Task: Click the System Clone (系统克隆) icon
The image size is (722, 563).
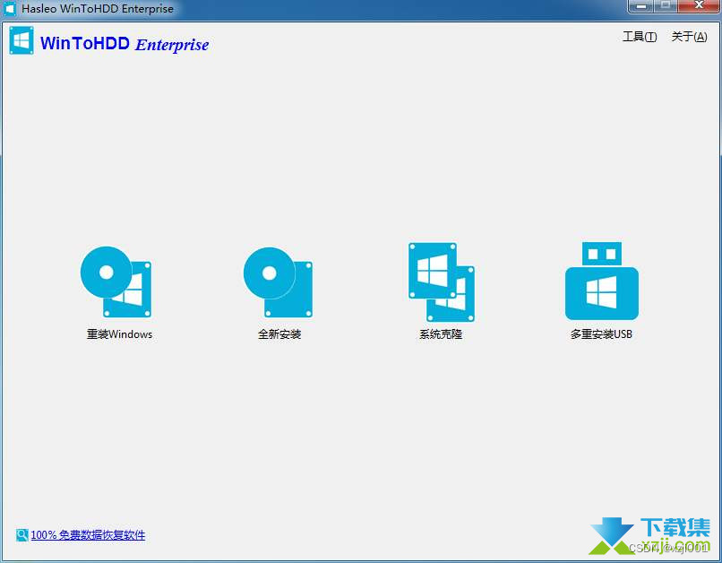Action: point(441,282)
